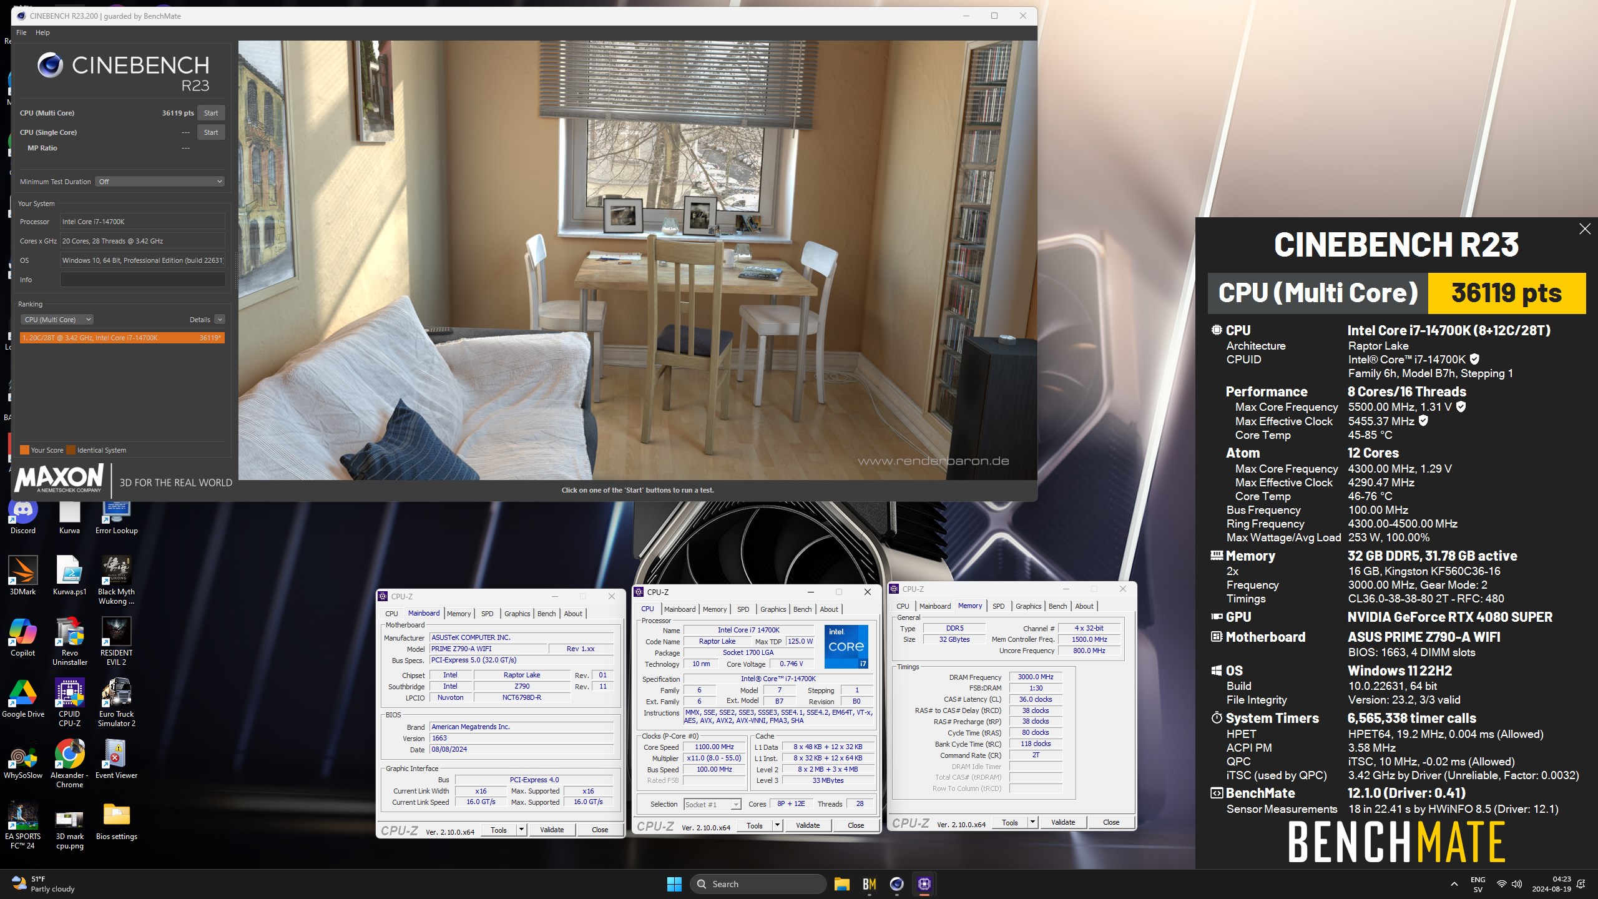1598x899 pixels.
Task: Click the ENG SV language indicator
Action: (x=1478, y=884)
